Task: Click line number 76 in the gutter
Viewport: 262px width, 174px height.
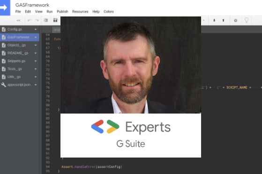Action: pos(48,87)
